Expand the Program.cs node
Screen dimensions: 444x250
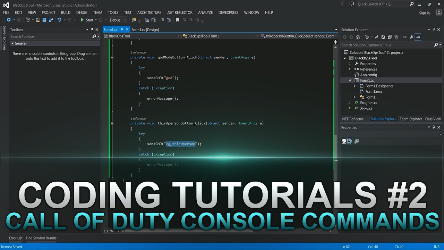pos(350,103)
